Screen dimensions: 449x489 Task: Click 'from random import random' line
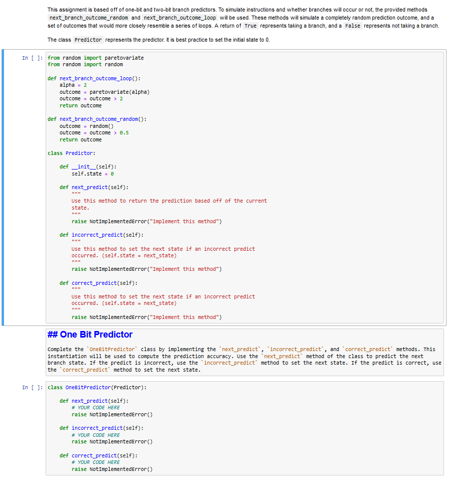85,65
